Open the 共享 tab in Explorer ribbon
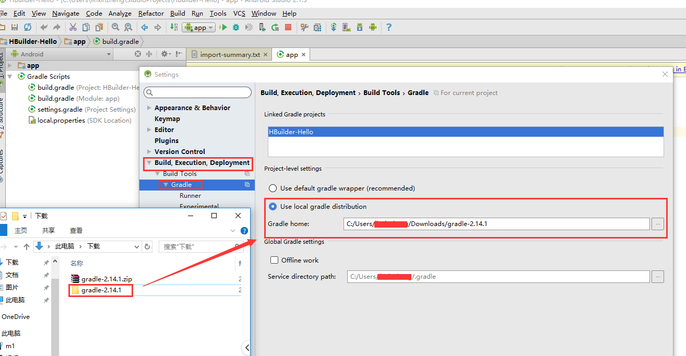Screen dimensions: 686x356 [x=49, y=230]
